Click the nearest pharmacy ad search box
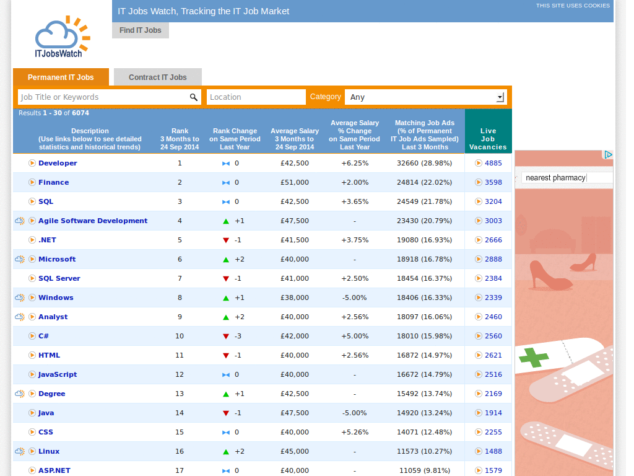The width and height of the screenshot is (634, 476). coord(567,178)
